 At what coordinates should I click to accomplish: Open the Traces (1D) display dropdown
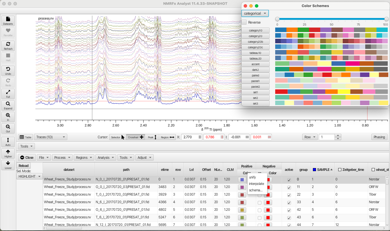(x=51, y=137)
